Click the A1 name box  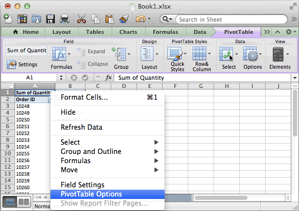coord(29,77)
